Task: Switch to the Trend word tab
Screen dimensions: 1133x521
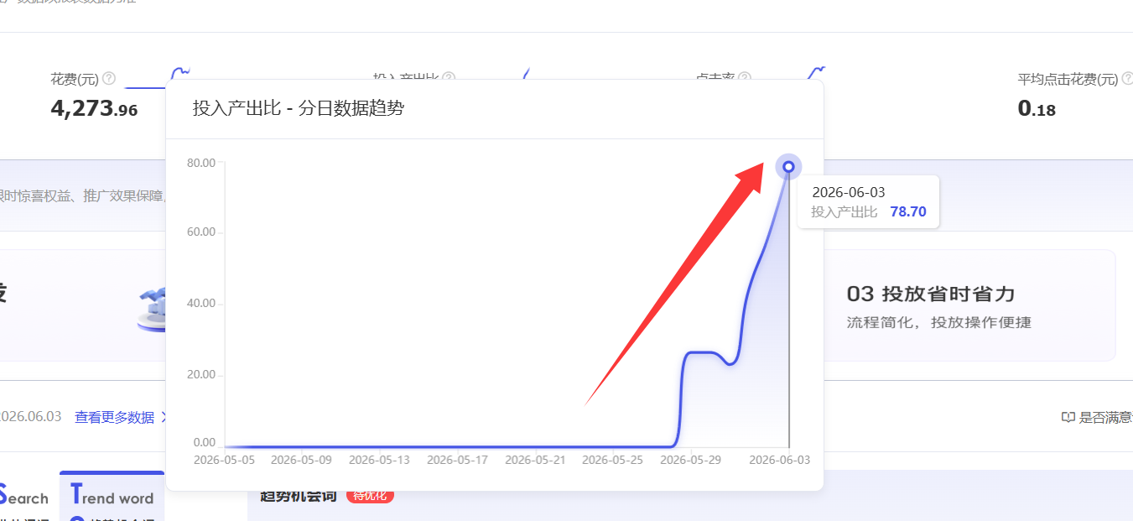Action: [x=112, y=496]
